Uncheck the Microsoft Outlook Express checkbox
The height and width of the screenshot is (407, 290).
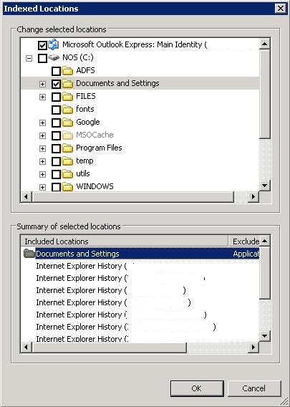coord(42,45)
